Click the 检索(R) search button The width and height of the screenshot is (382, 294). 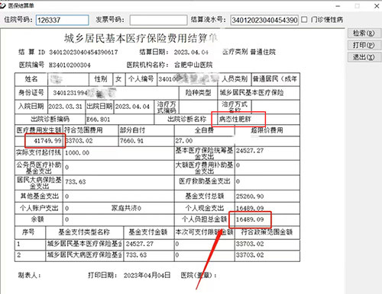(364, 34)
